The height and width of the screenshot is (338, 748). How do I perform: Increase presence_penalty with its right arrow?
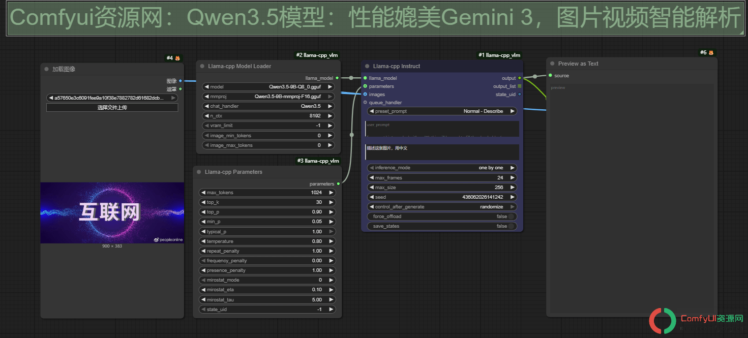[x=332, y=270]
